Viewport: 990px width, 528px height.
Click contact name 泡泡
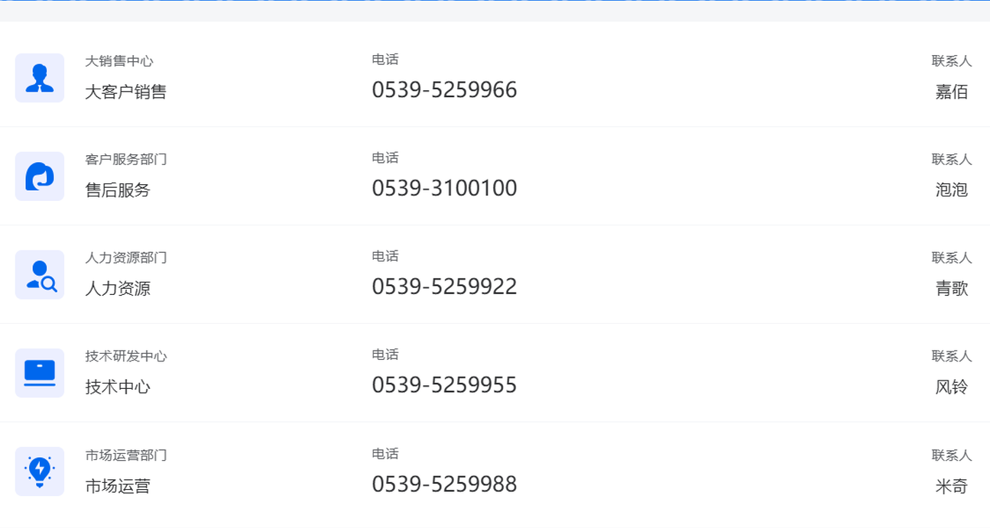[951, 190]
